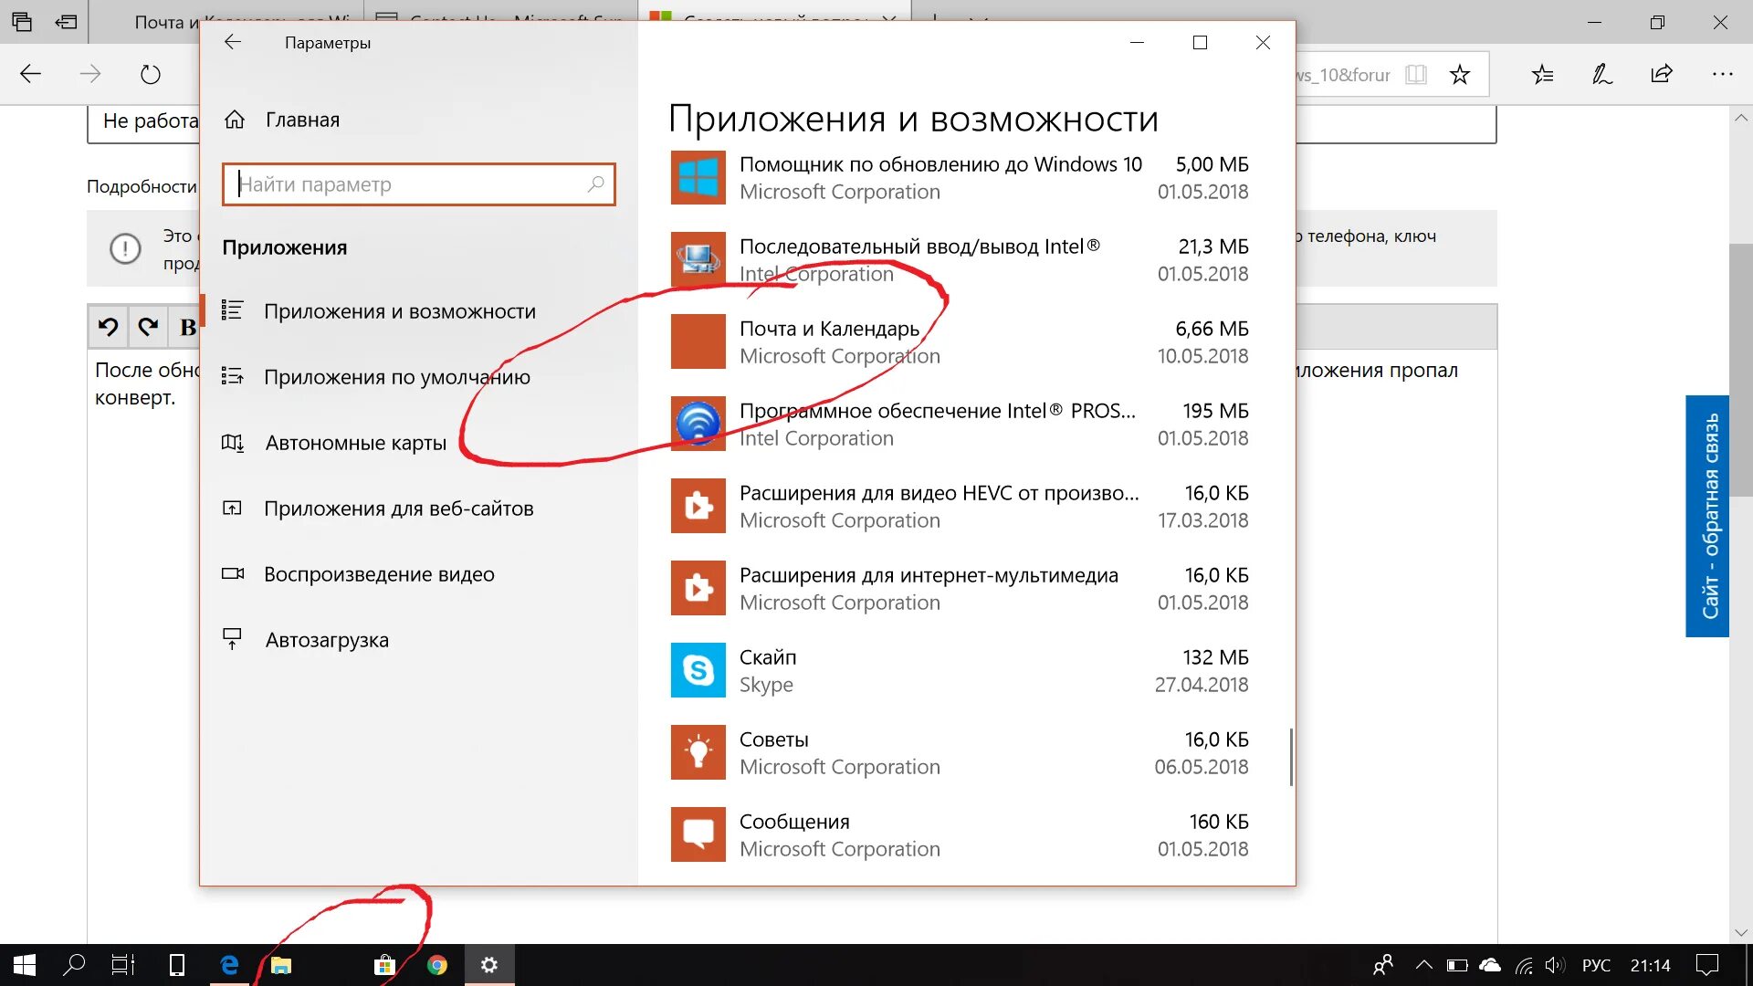Click the Автономные карты map icon
The image size is (1753, 986).
click(x=233, y=443)
